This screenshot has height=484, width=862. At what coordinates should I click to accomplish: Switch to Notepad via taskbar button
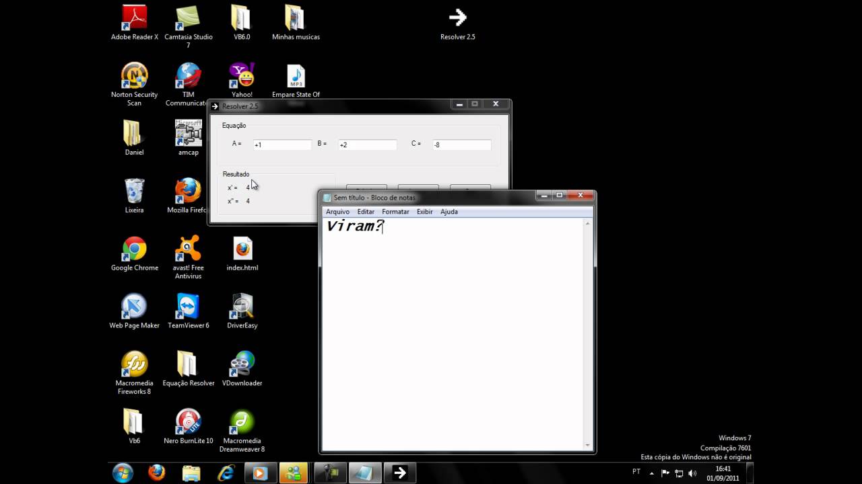(365, 473)
